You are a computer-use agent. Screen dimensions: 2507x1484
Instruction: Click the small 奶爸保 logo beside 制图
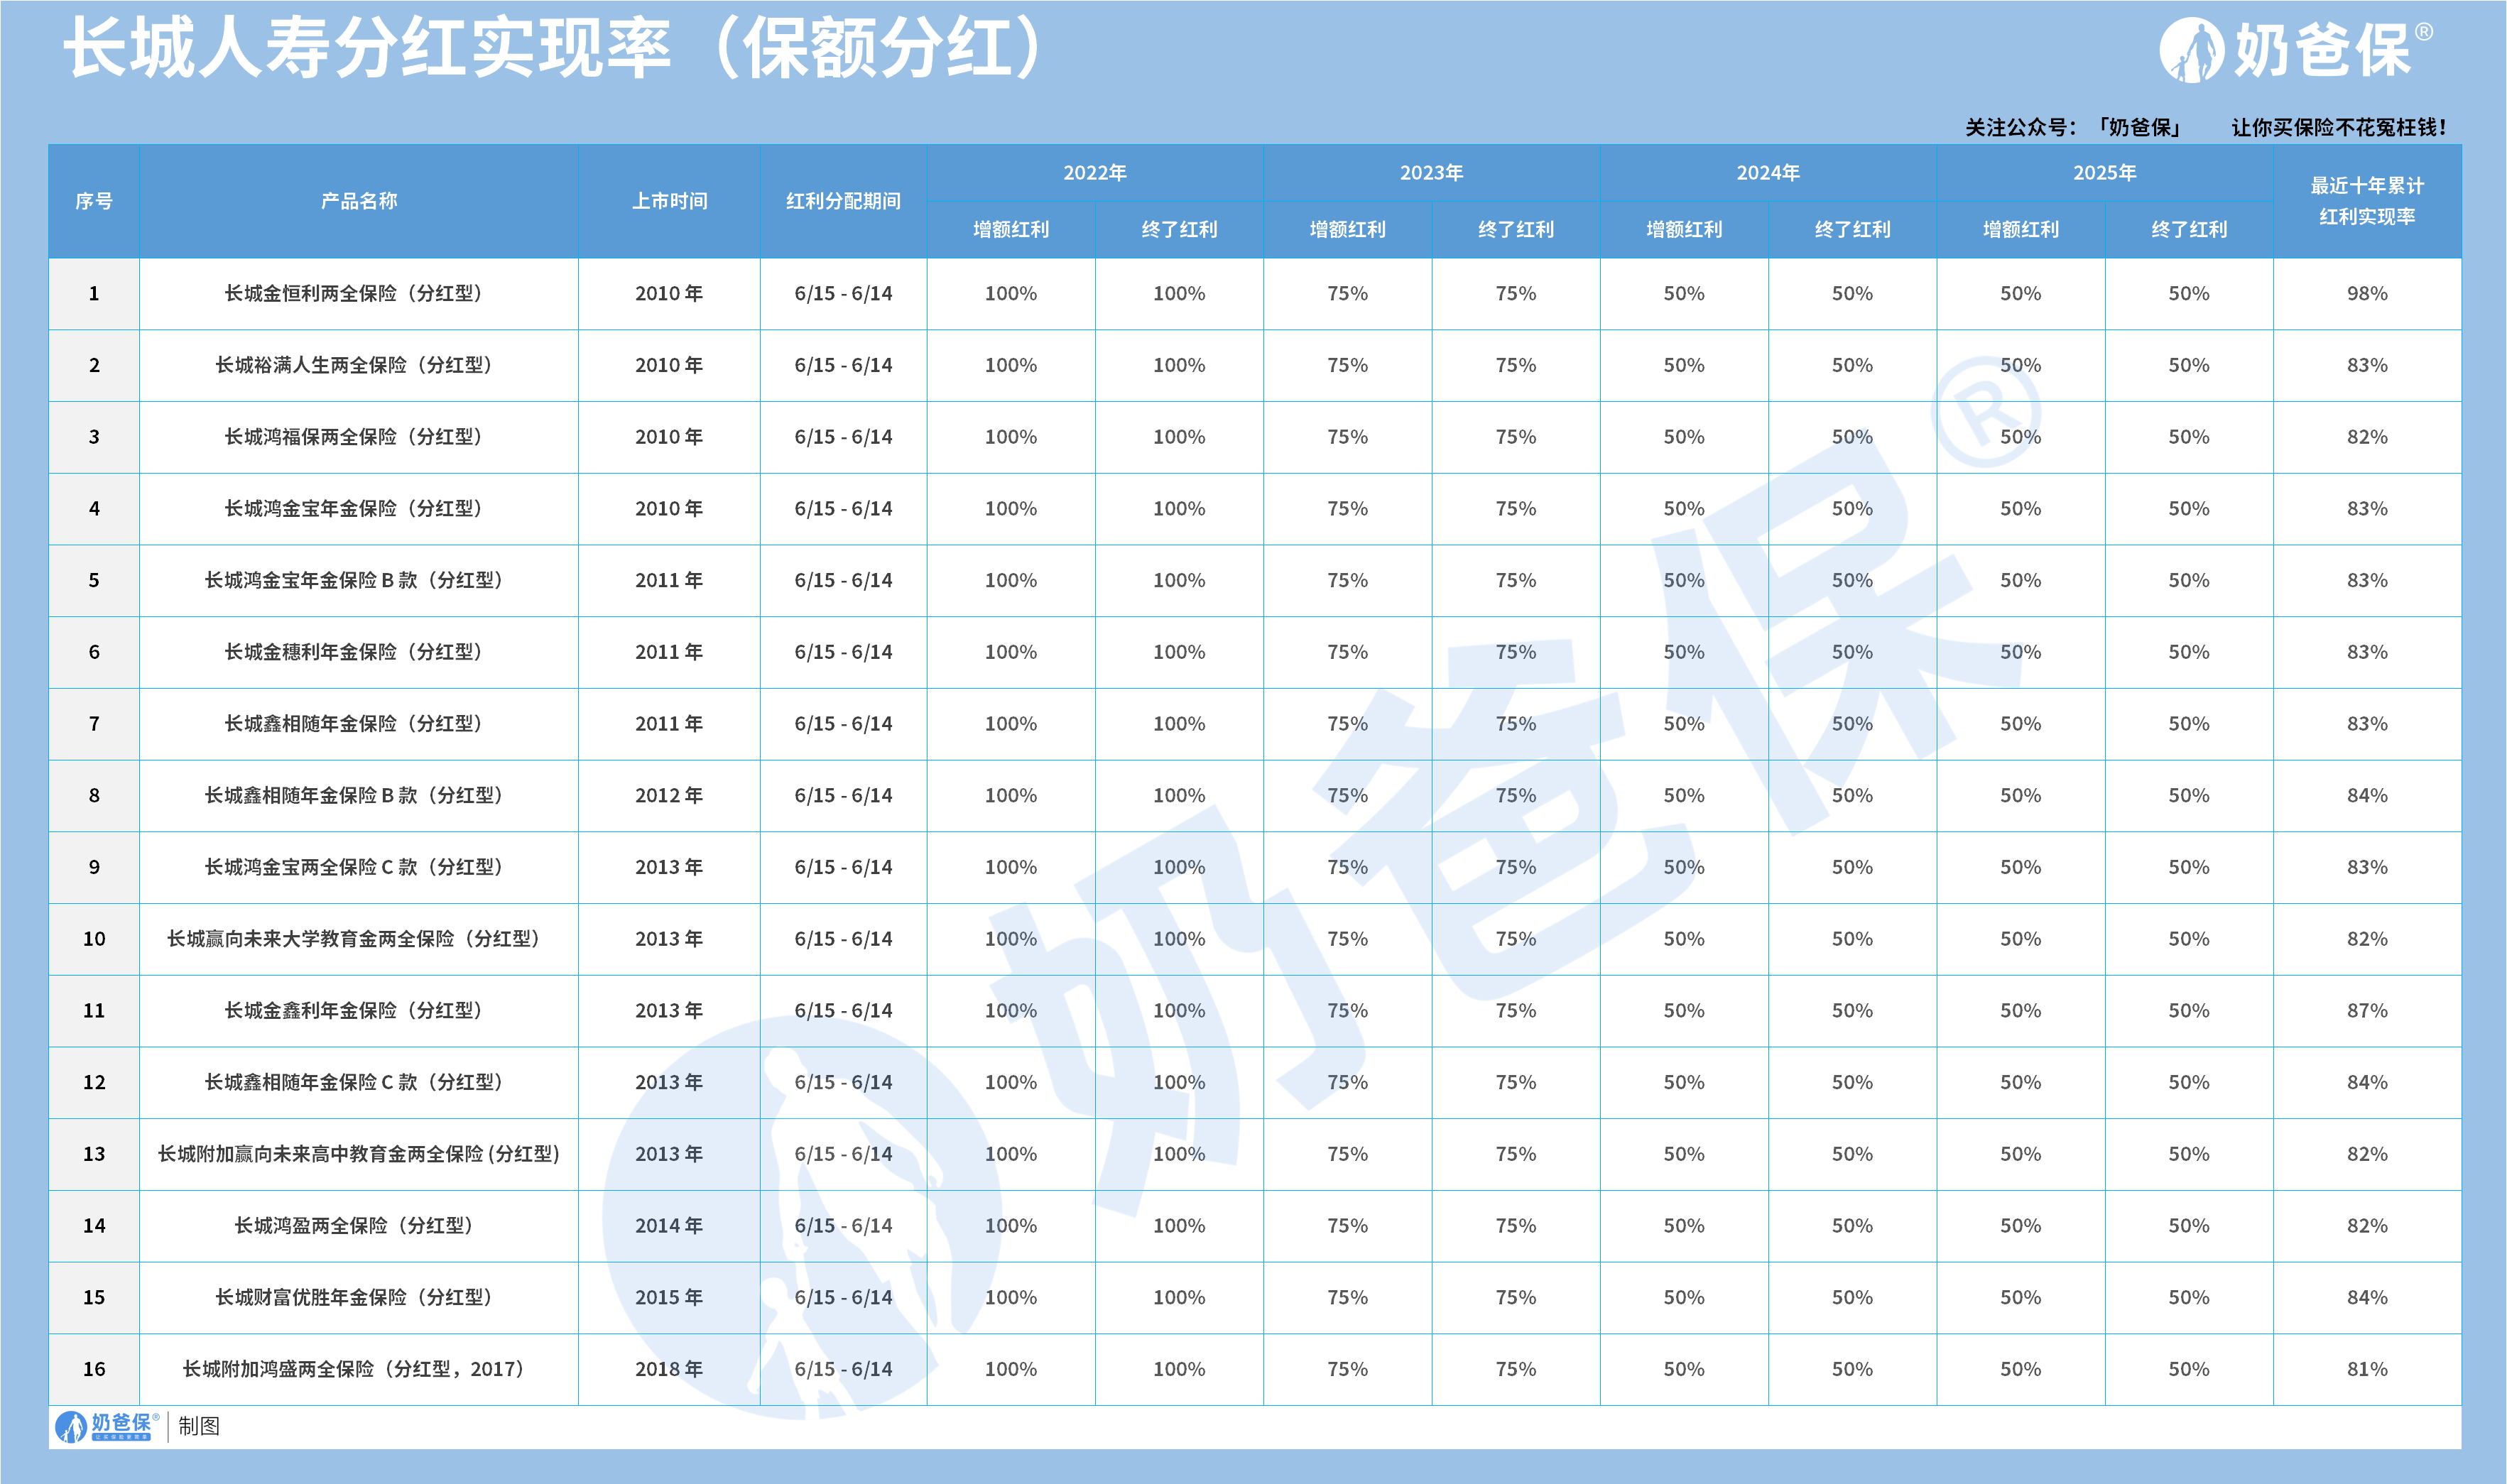(106, 1427)
